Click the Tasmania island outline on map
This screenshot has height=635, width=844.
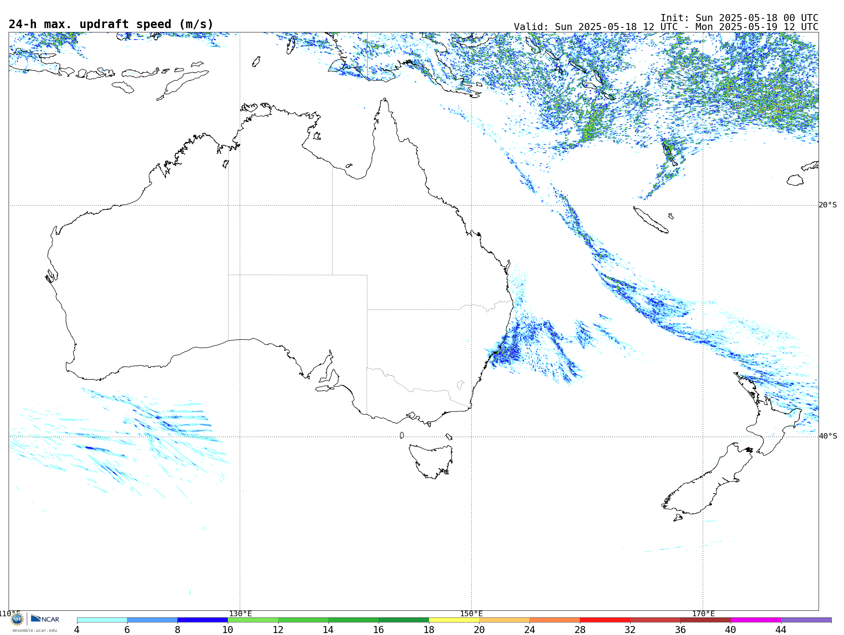click(431, 461)
